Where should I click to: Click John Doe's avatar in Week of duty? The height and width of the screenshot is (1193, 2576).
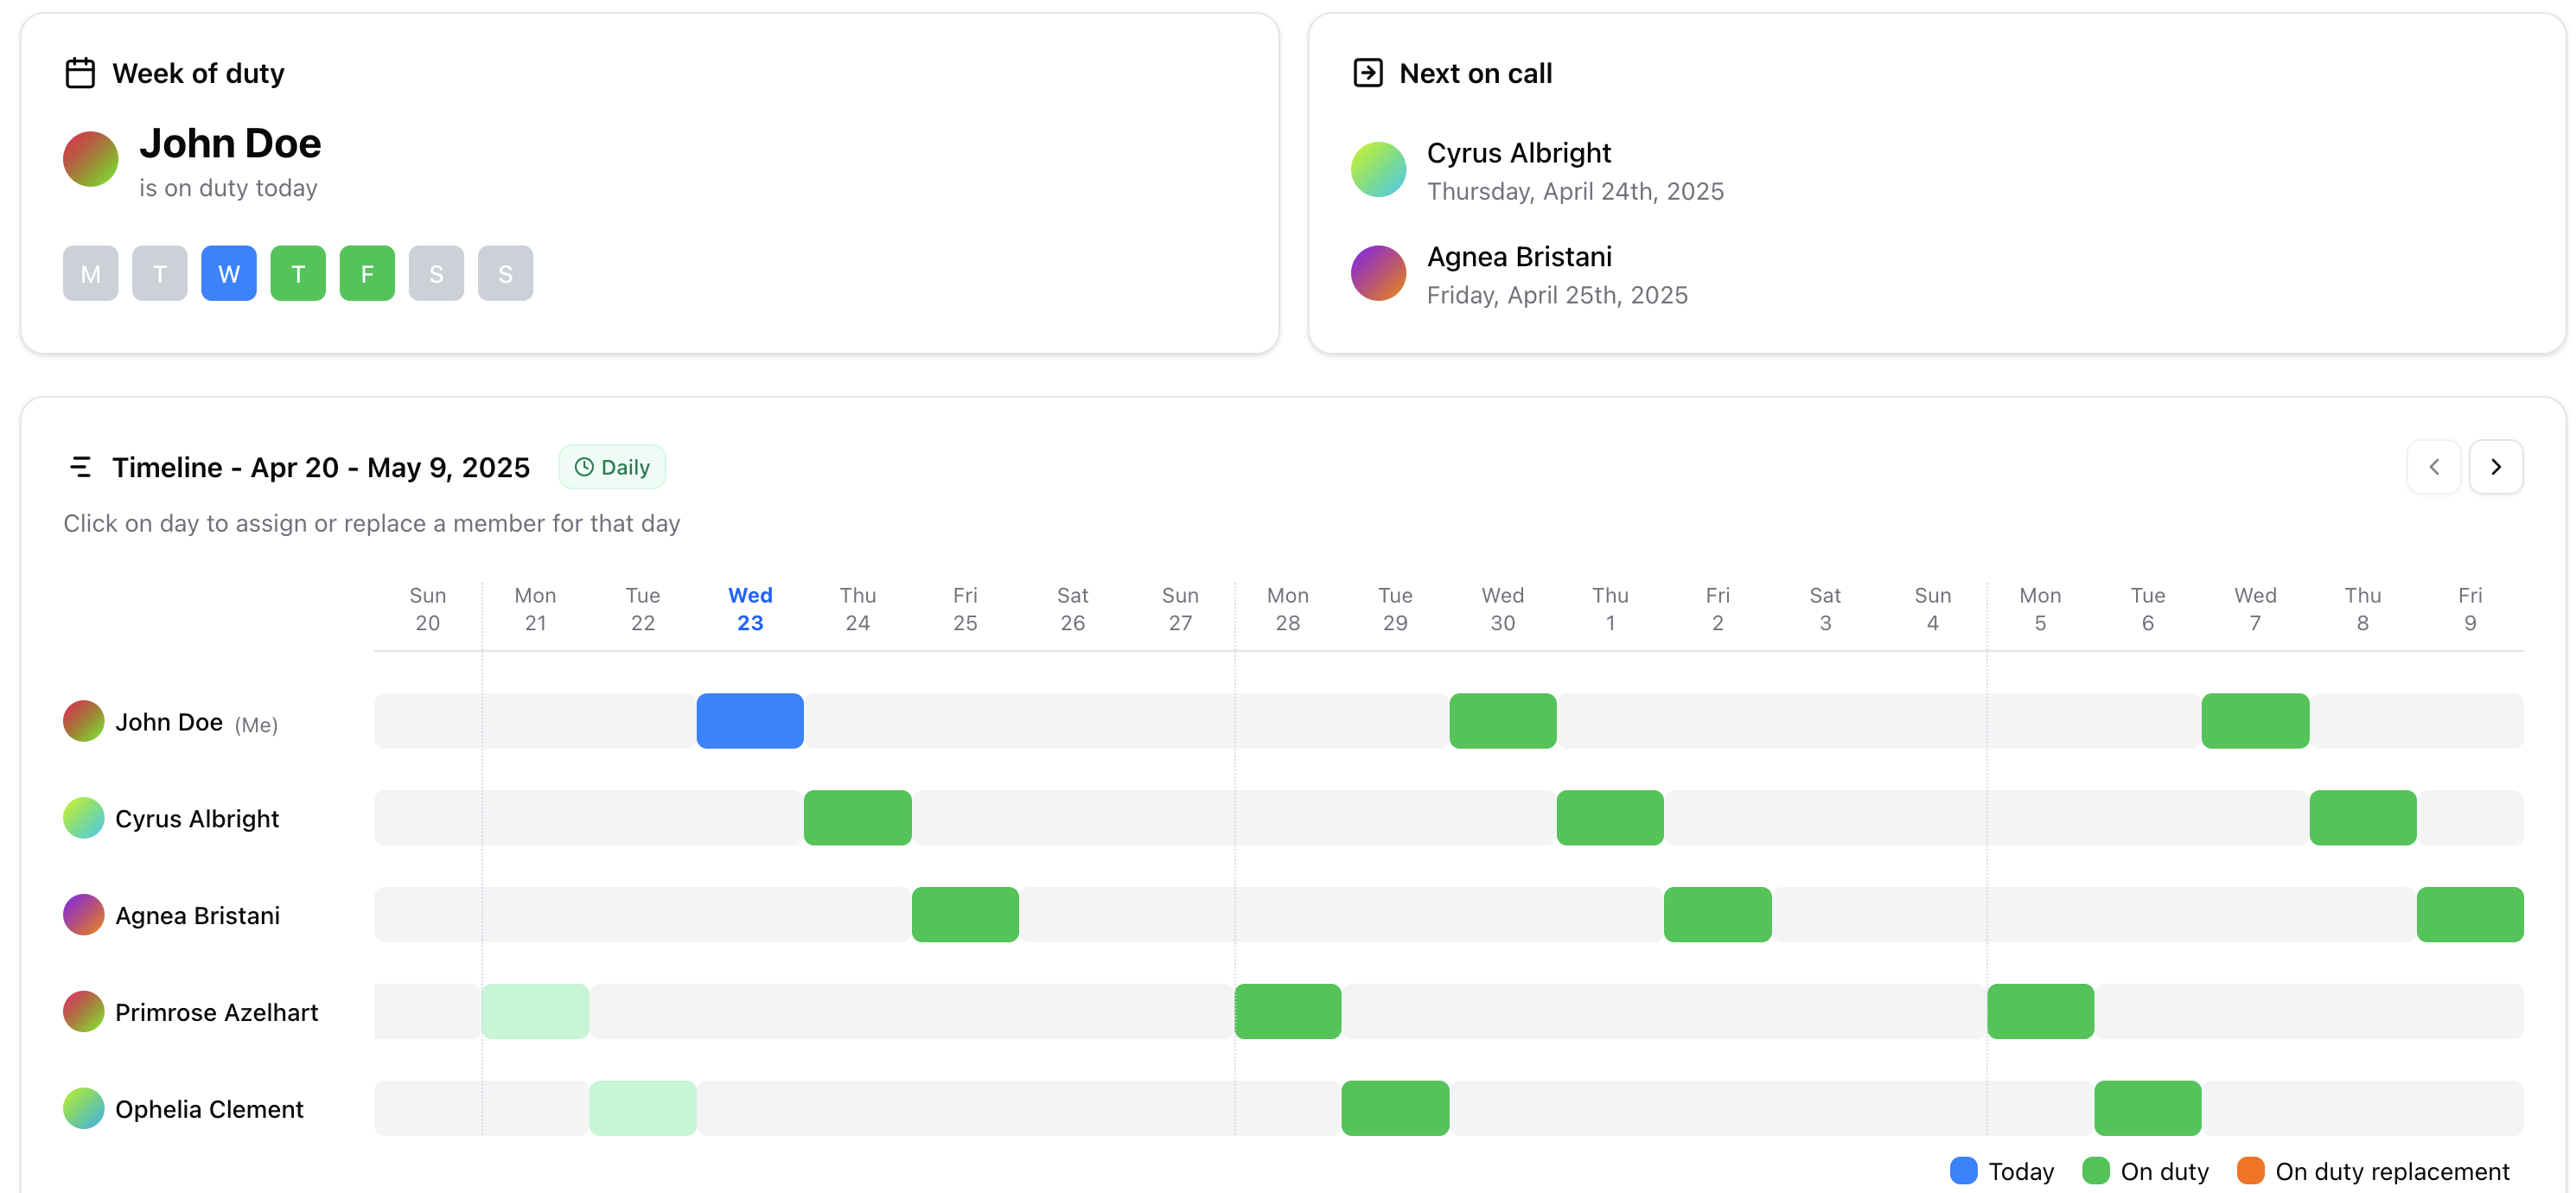coord(91,159)
